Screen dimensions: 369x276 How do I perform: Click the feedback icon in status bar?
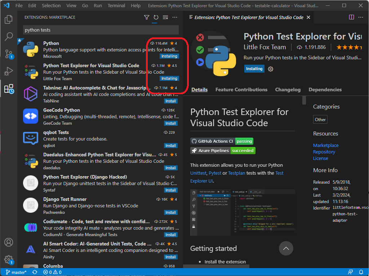[350, 272]
